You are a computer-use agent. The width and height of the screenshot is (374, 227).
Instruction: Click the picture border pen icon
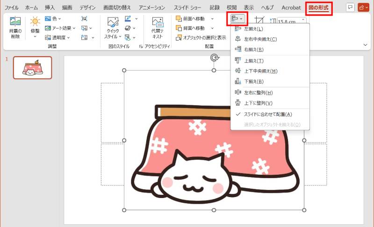point(128,19)
